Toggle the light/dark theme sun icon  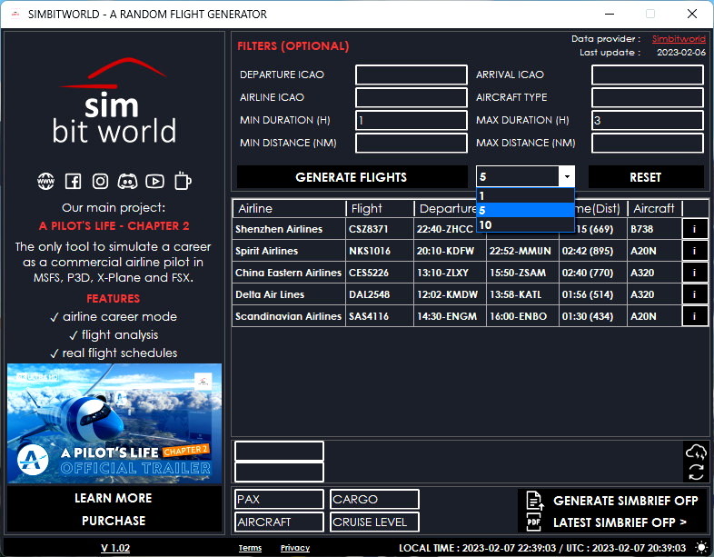(701, 547)
